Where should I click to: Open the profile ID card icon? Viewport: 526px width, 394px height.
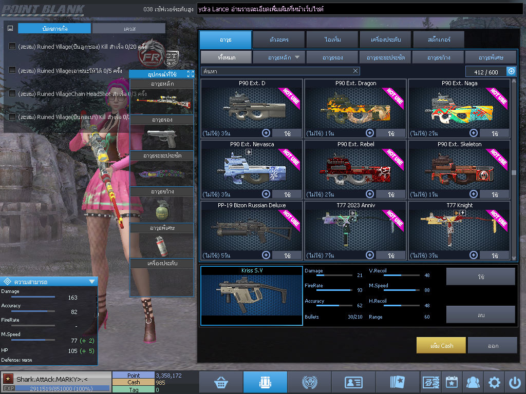(353, 382)
